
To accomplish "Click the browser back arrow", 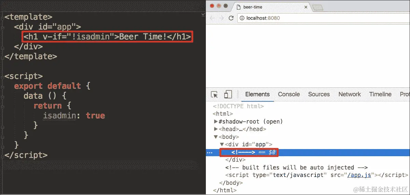I will tap(212, 18).
